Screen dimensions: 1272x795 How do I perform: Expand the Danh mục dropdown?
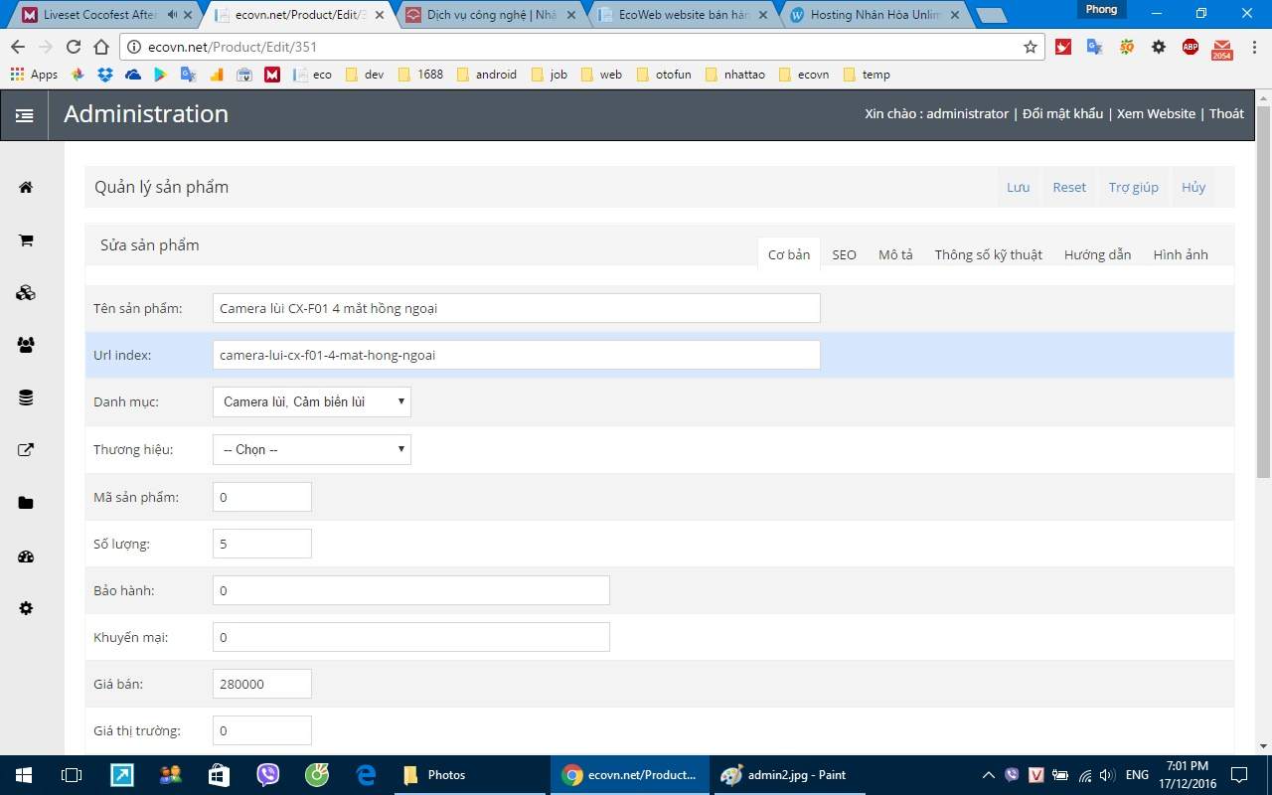(x=311, y=401)
